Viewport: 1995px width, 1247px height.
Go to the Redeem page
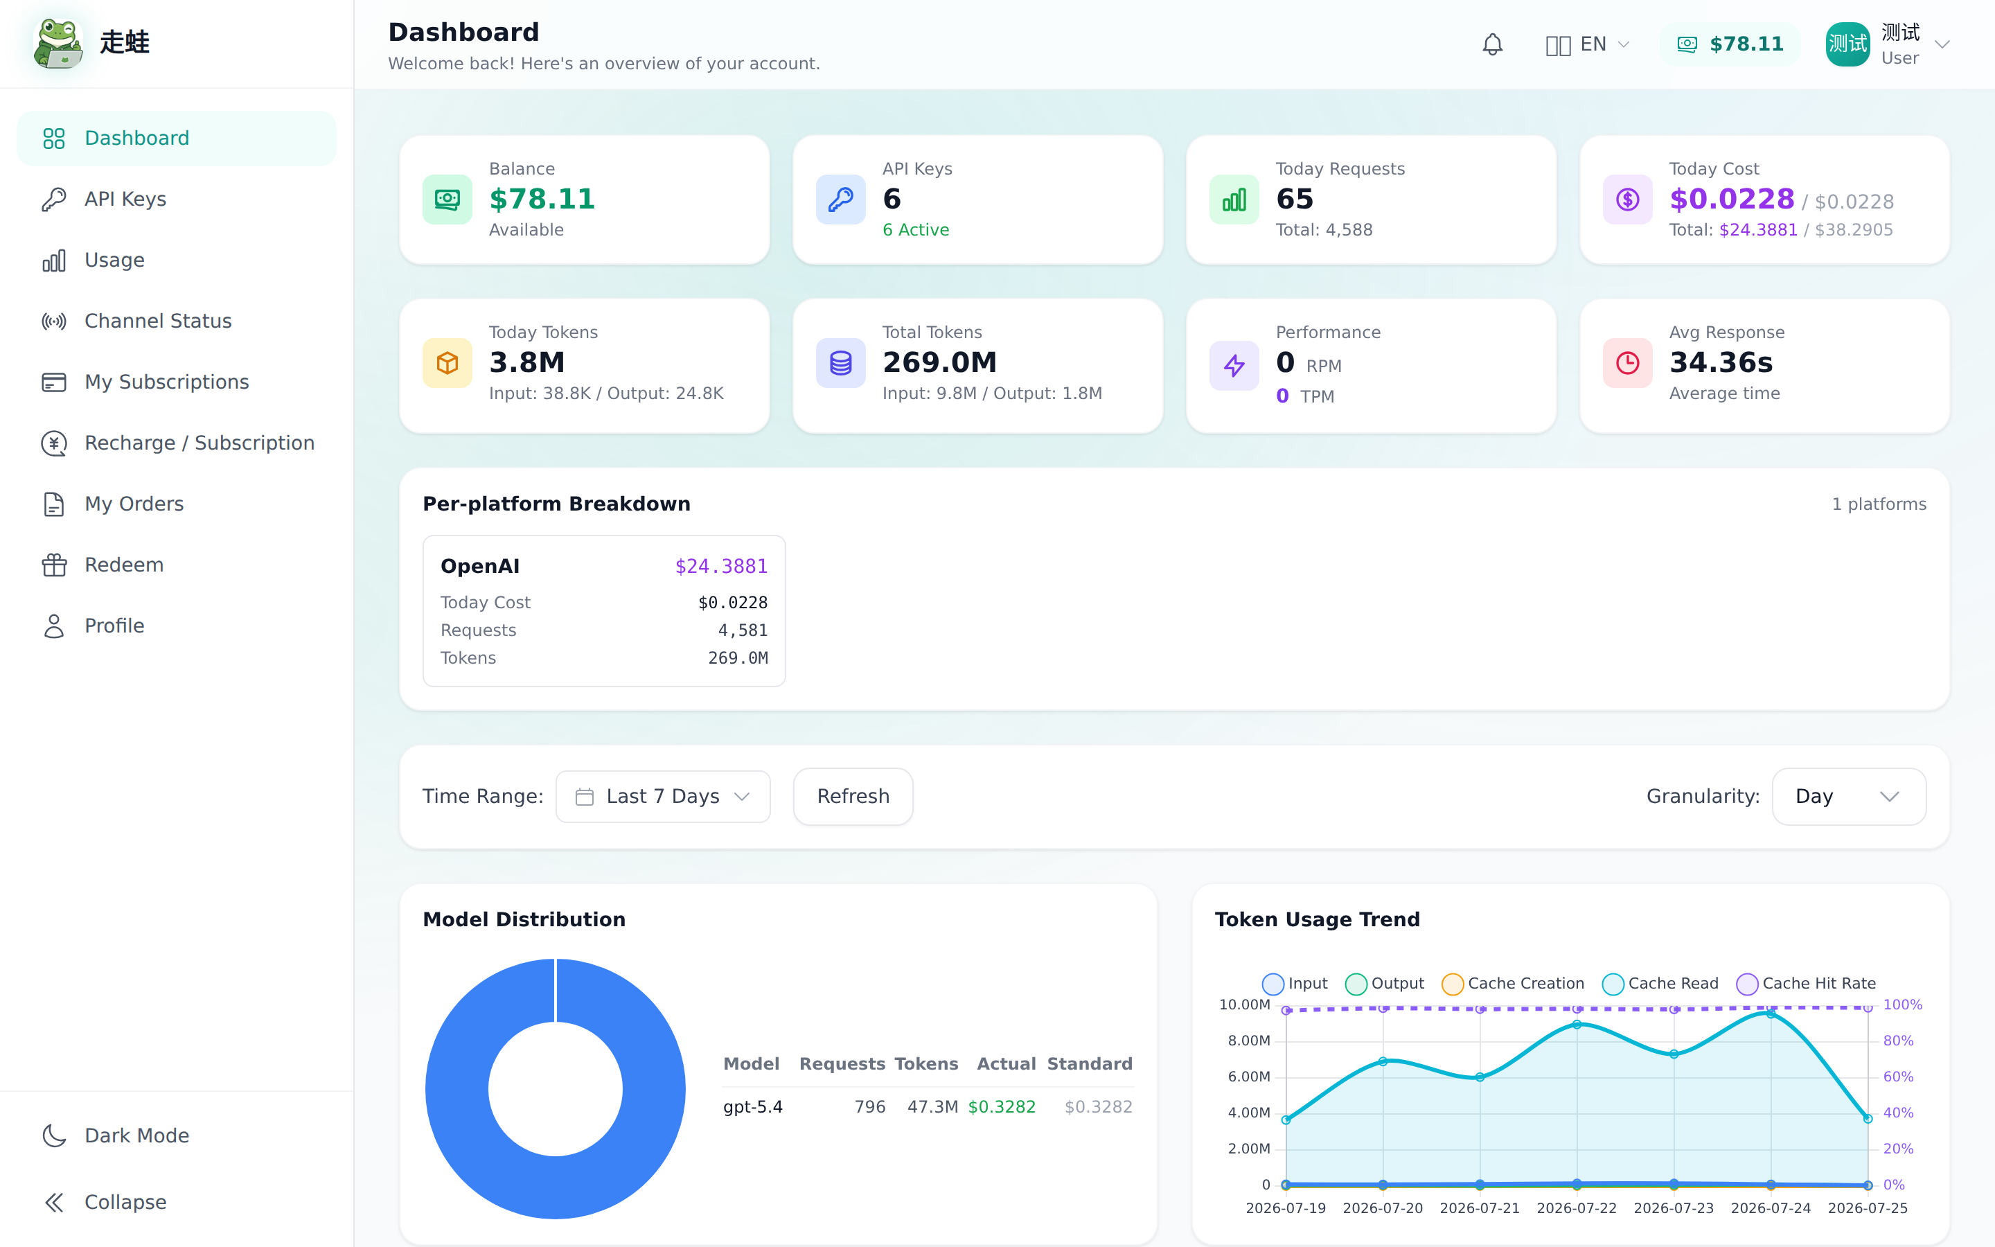tap(177, 566)
